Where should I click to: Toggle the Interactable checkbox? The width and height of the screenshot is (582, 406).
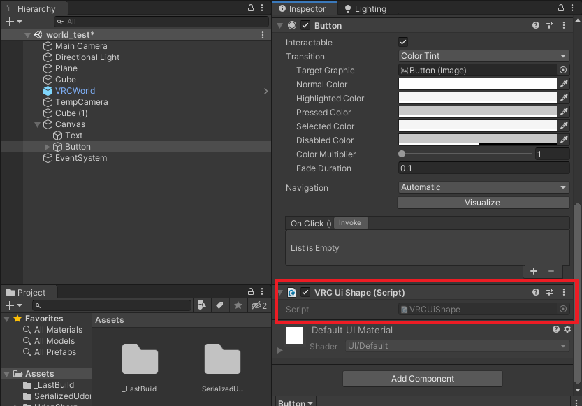(x=403, y=42)
